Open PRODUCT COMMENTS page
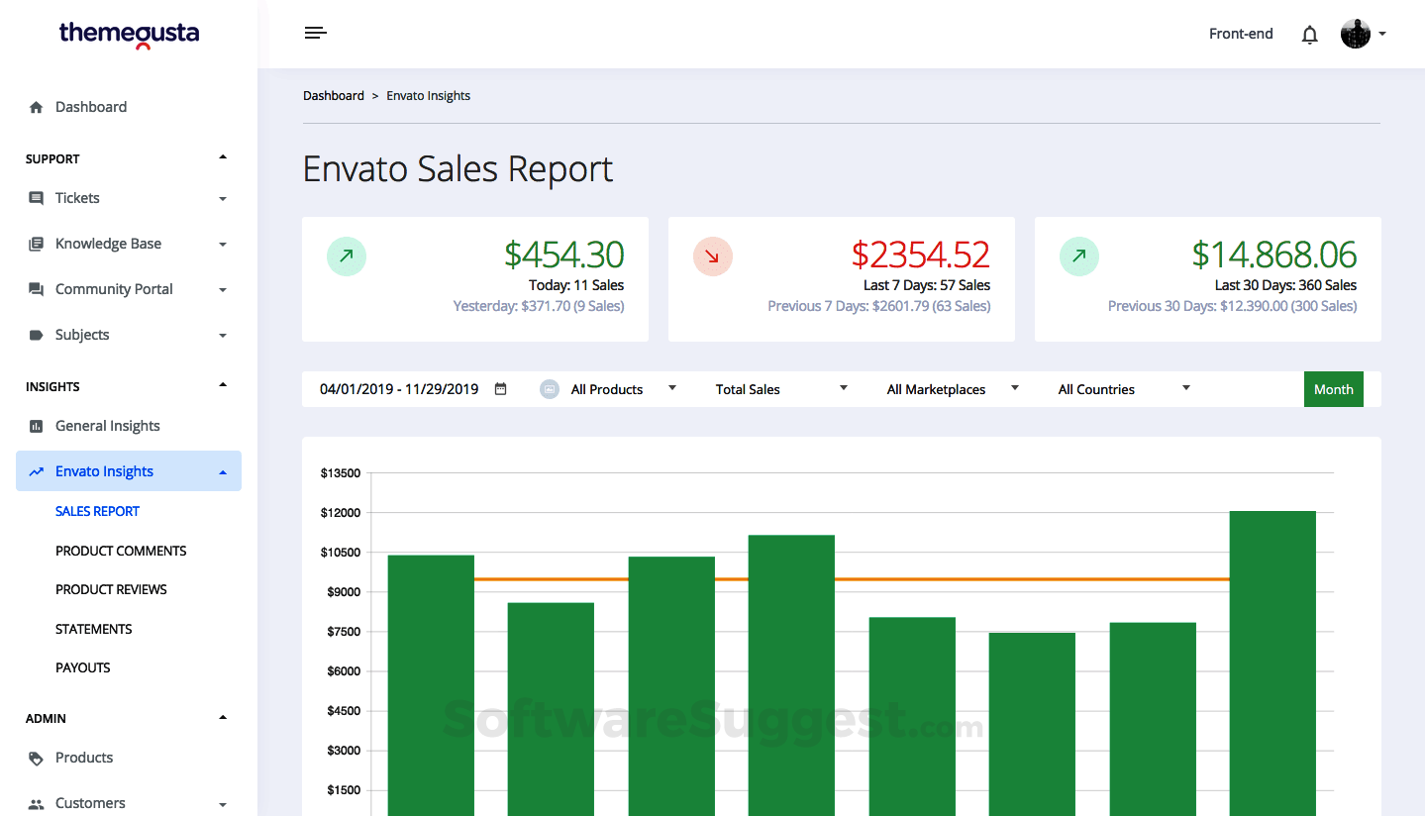The height and width of the screenshot is (816, 1425). [x=121, y=551]
